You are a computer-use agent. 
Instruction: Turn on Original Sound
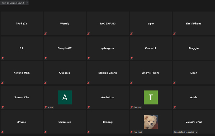(13, 3)
